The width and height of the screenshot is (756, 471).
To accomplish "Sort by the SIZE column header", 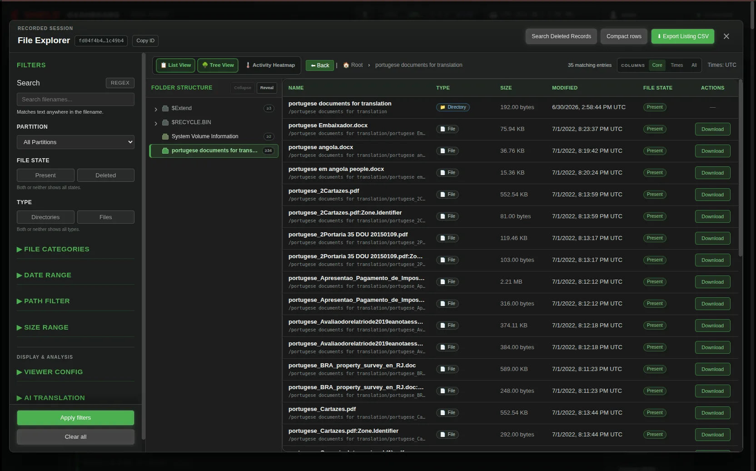I will click(x=506, y=88).
